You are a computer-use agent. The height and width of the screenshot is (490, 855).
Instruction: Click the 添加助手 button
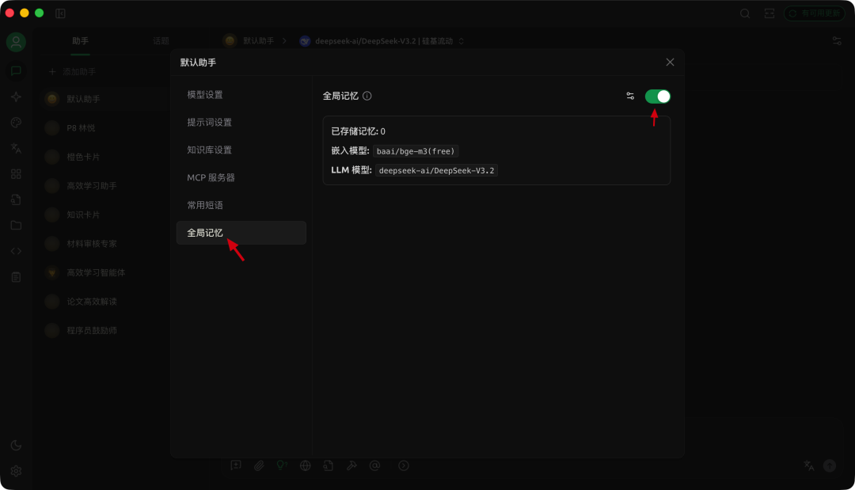pos(80,70)
